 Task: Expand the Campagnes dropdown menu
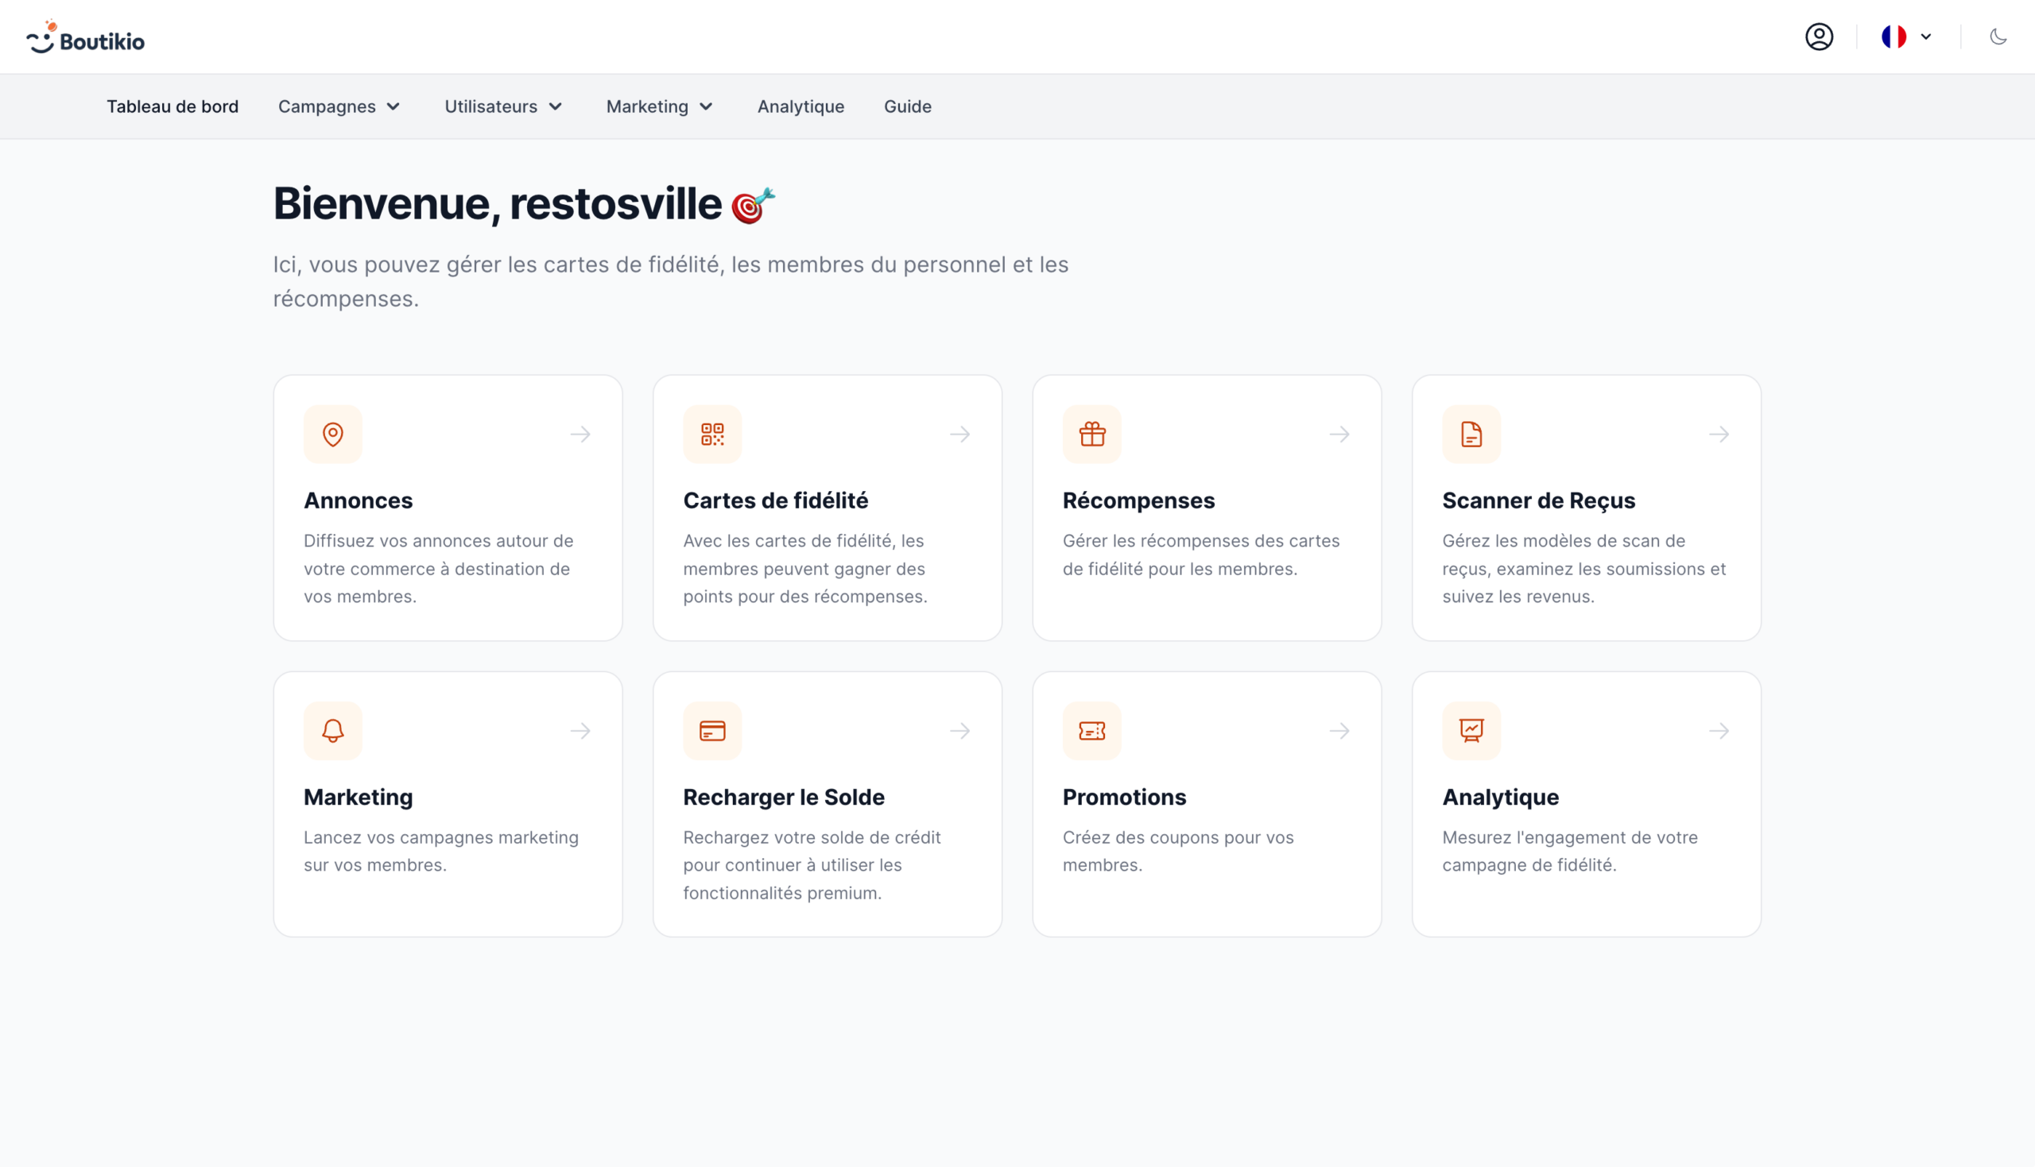coord(339,106)
